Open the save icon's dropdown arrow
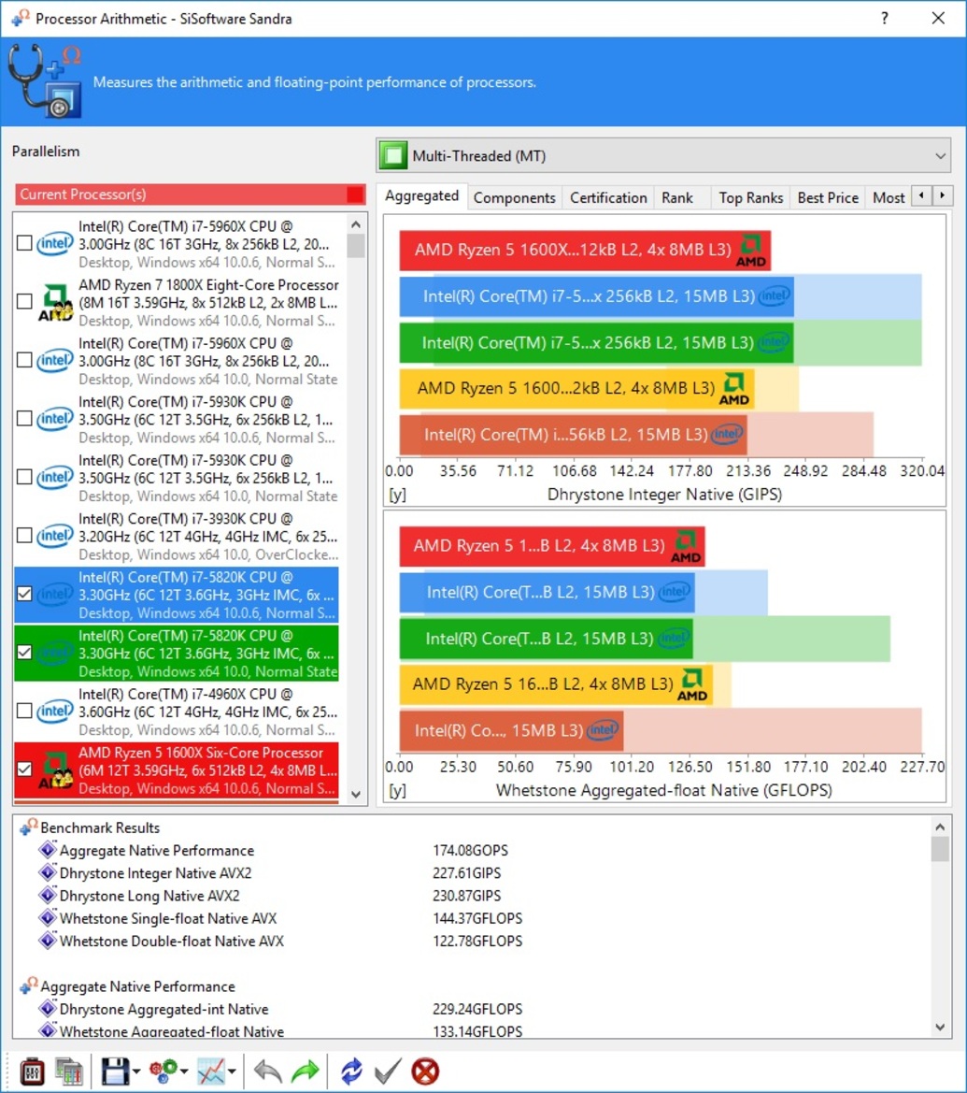Image resolution: width=967 pixels, height=1093 pixels. 135,1071
